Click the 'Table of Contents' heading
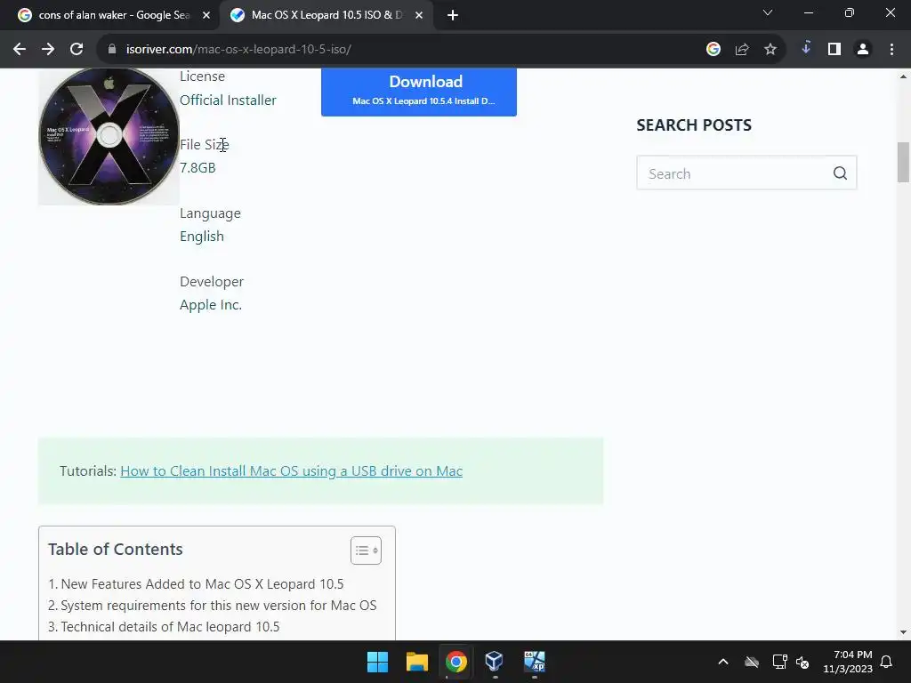The image size is (911, 683). (116, 549)
